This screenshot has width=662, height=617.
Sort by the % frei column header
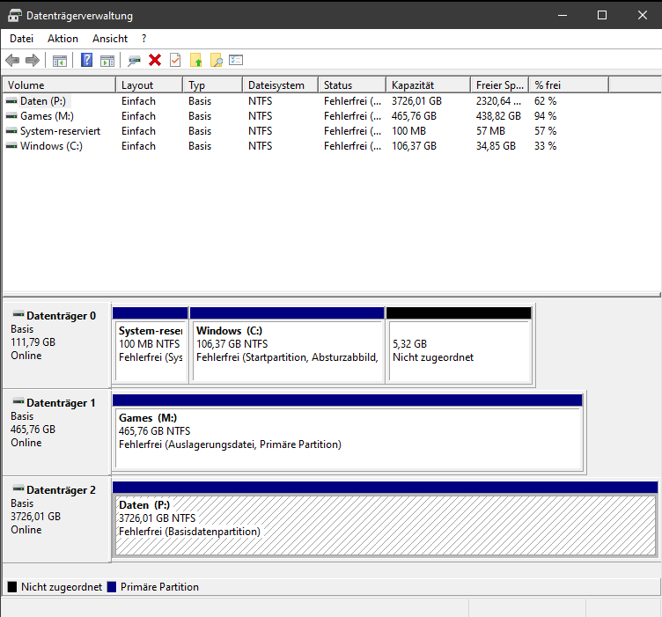click(x=569, y=85)
